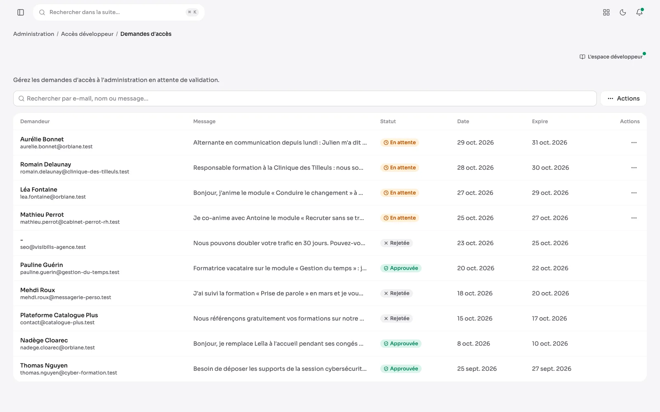Click message starting "Bonjour, je remplace Leïla"

pos(278,344)
